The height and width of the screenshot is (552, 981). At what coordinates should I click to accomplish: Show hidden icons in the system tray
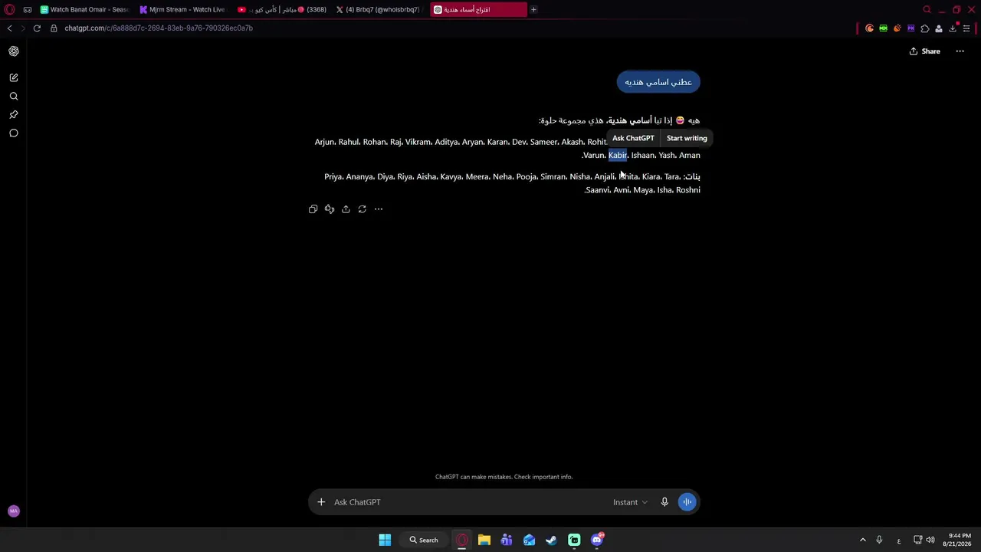[x=862, y=540]
